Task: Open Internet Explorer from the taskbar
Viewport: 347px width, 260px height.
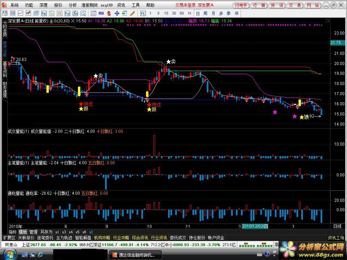Action: [x=41, y=255]
